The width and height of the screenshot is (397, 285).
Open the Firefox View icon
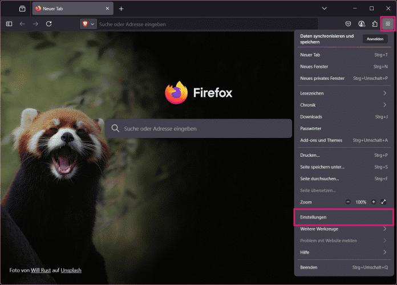click(22, 9)
